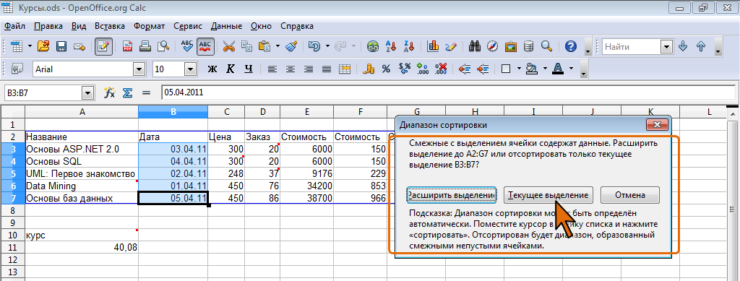Open OpenOffice Help question icon

pyautogui.click(x=571, y=46)
